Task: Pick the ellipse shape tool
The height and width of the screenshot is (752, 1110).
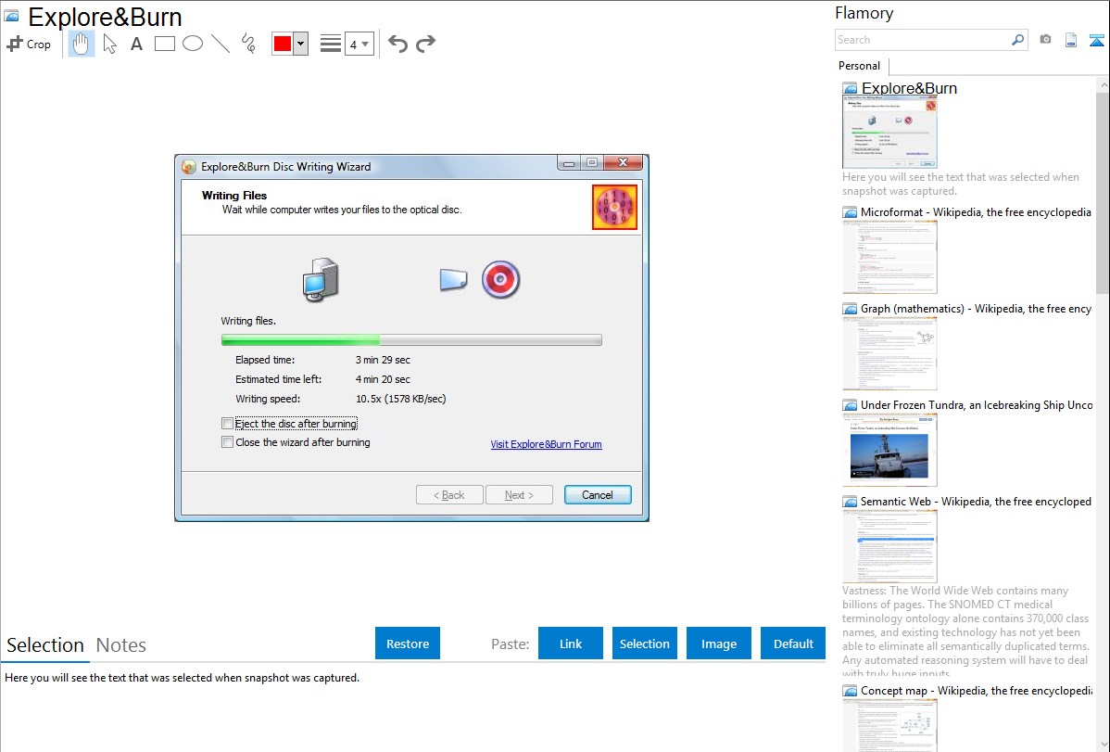Action: (x=192, y=44)
